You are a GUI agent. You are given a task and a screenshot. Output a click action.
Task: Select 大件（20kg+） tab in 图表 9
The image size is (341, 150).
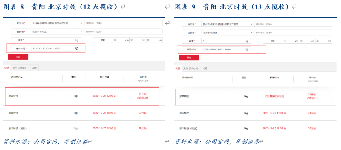(191, 69)
